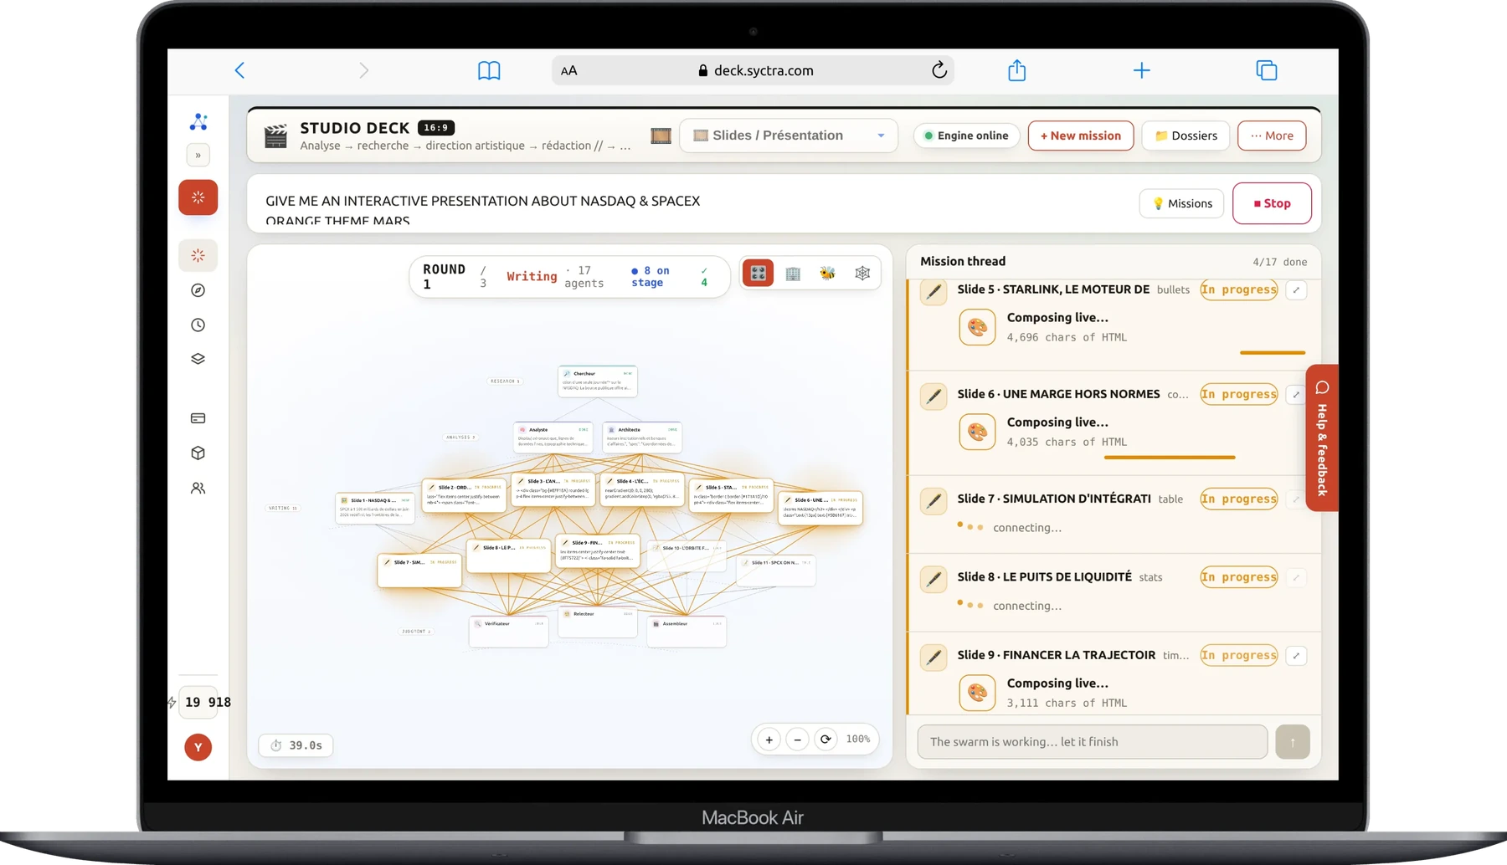Select the Vérificateur agent node
This screenshot has height=865, width=1507.
(x=509, y=632)
